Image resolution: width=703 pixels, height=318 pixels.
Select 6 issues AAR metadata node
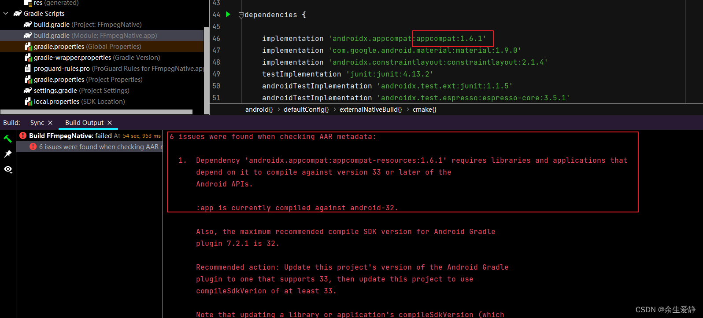[x=90, y=147]
